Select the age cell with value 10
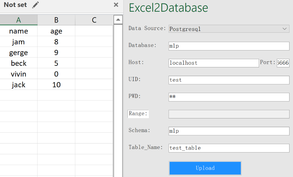The image size is (293, 177). [56, 85]
